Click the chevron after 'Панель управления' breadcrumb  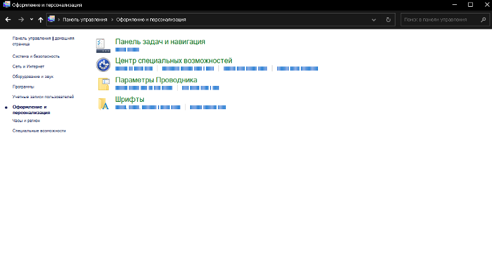click(111, 20)
